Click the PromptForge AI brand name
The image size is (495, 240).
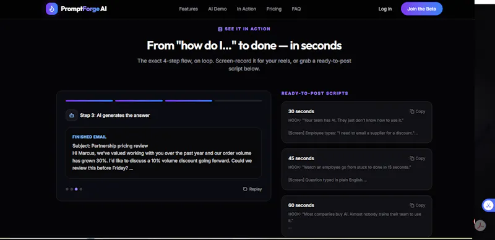coord(84,9)
